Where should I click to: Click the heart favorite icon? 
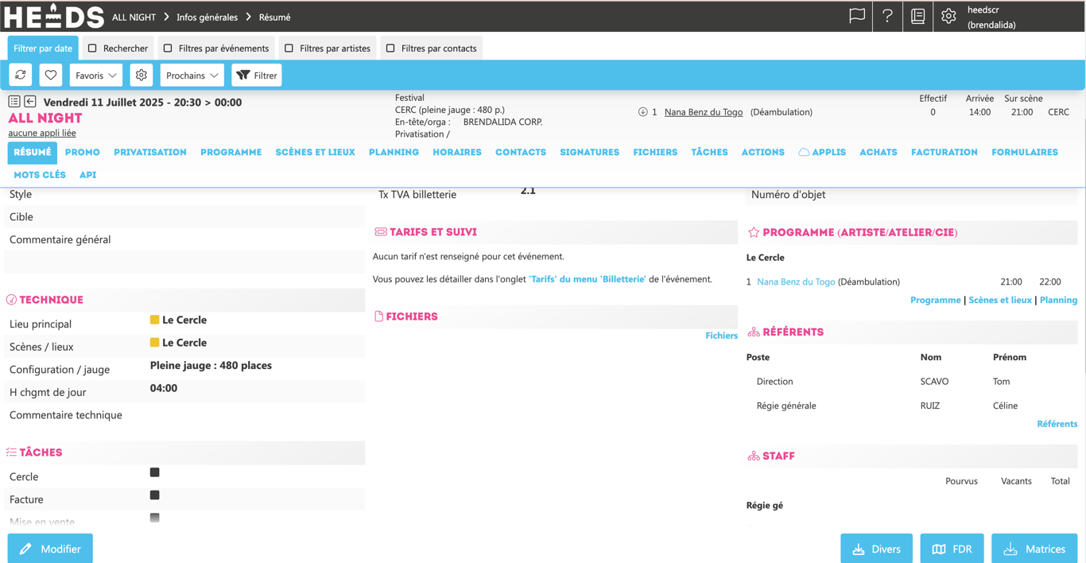pyautogui.click(x=51, y=75)
